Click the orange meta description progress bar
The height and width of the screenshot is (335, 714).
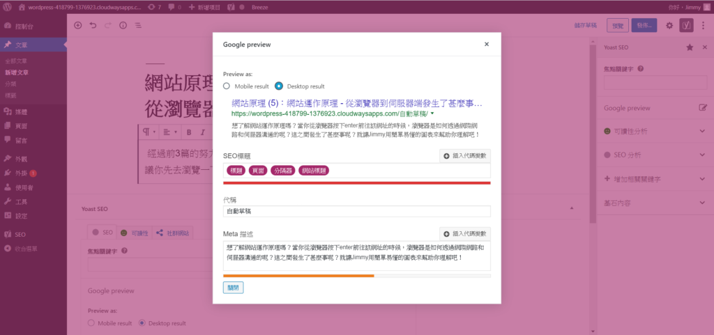298,276
